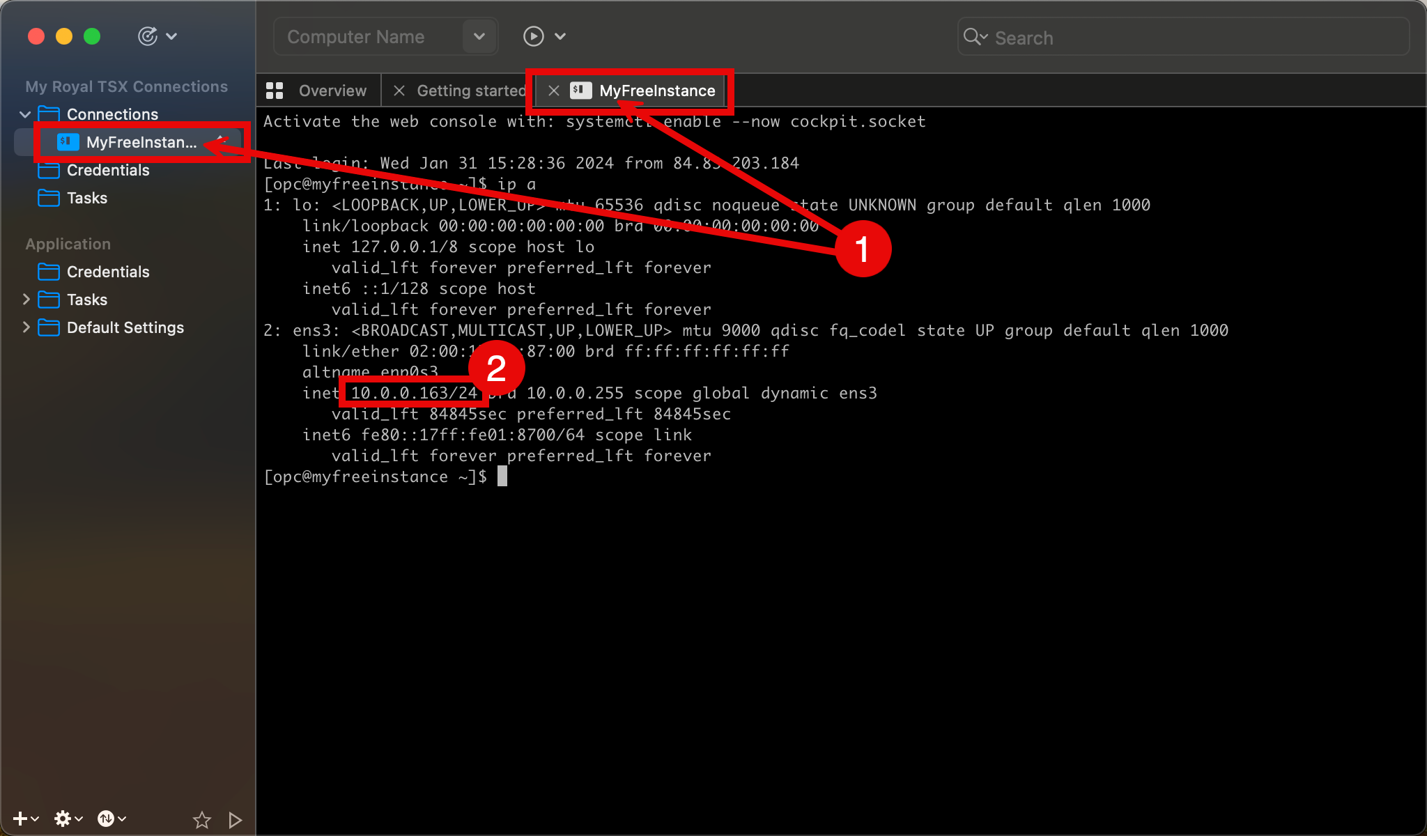The height and width of the screenshot is (836, 1427).
Task: Open Credentials folder under Application
Action: [108, 272]
